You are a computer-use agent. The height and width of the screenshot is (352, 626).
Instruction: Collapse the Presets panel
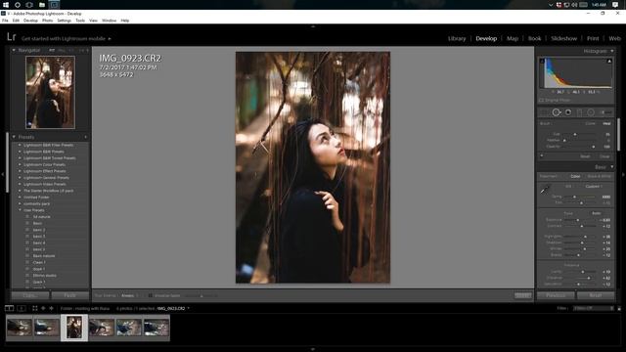pos(14,137)
